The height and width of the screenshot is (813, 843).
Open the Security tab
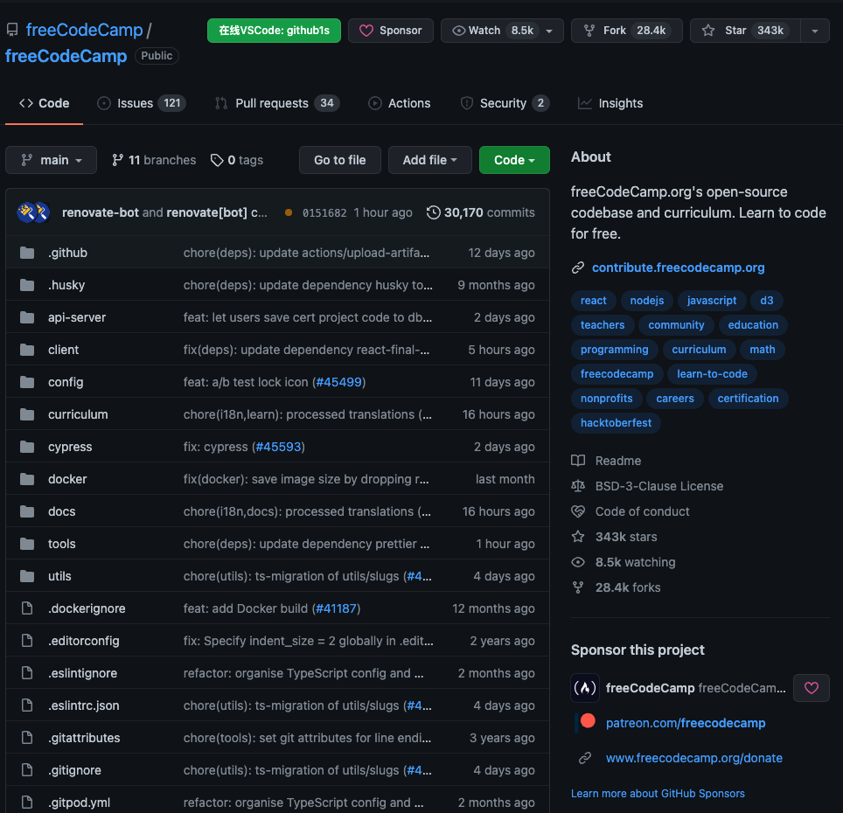pyautogui.click(x=505, y=103)
